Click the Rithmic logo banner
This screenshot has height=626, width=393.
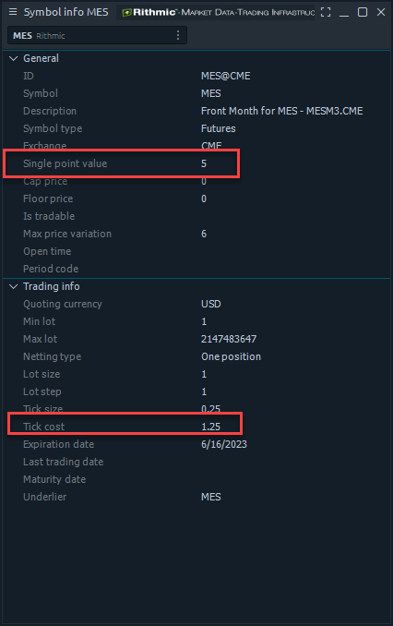click(218, 12)
